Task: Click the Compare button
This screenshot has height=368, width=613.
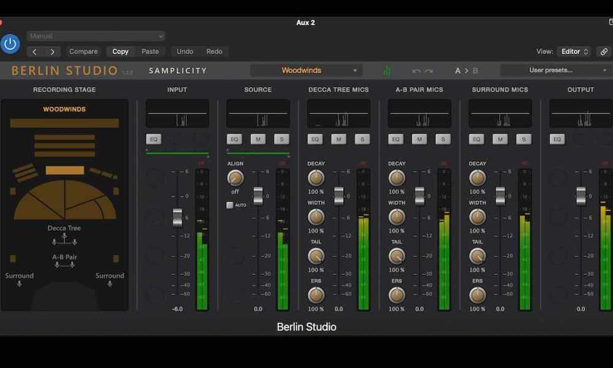Action: pyautogui.click(x=83, y=52)
